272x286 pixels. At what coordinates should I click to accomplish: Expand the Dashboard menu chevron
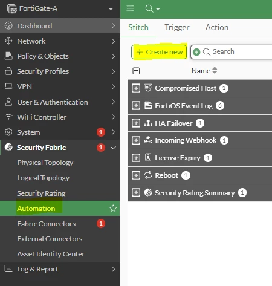pyautogui.click(x=113, y=26)
